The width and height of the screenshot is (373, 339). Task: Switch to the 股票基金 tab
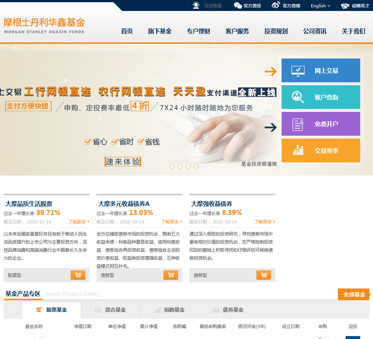pos(52,310)
